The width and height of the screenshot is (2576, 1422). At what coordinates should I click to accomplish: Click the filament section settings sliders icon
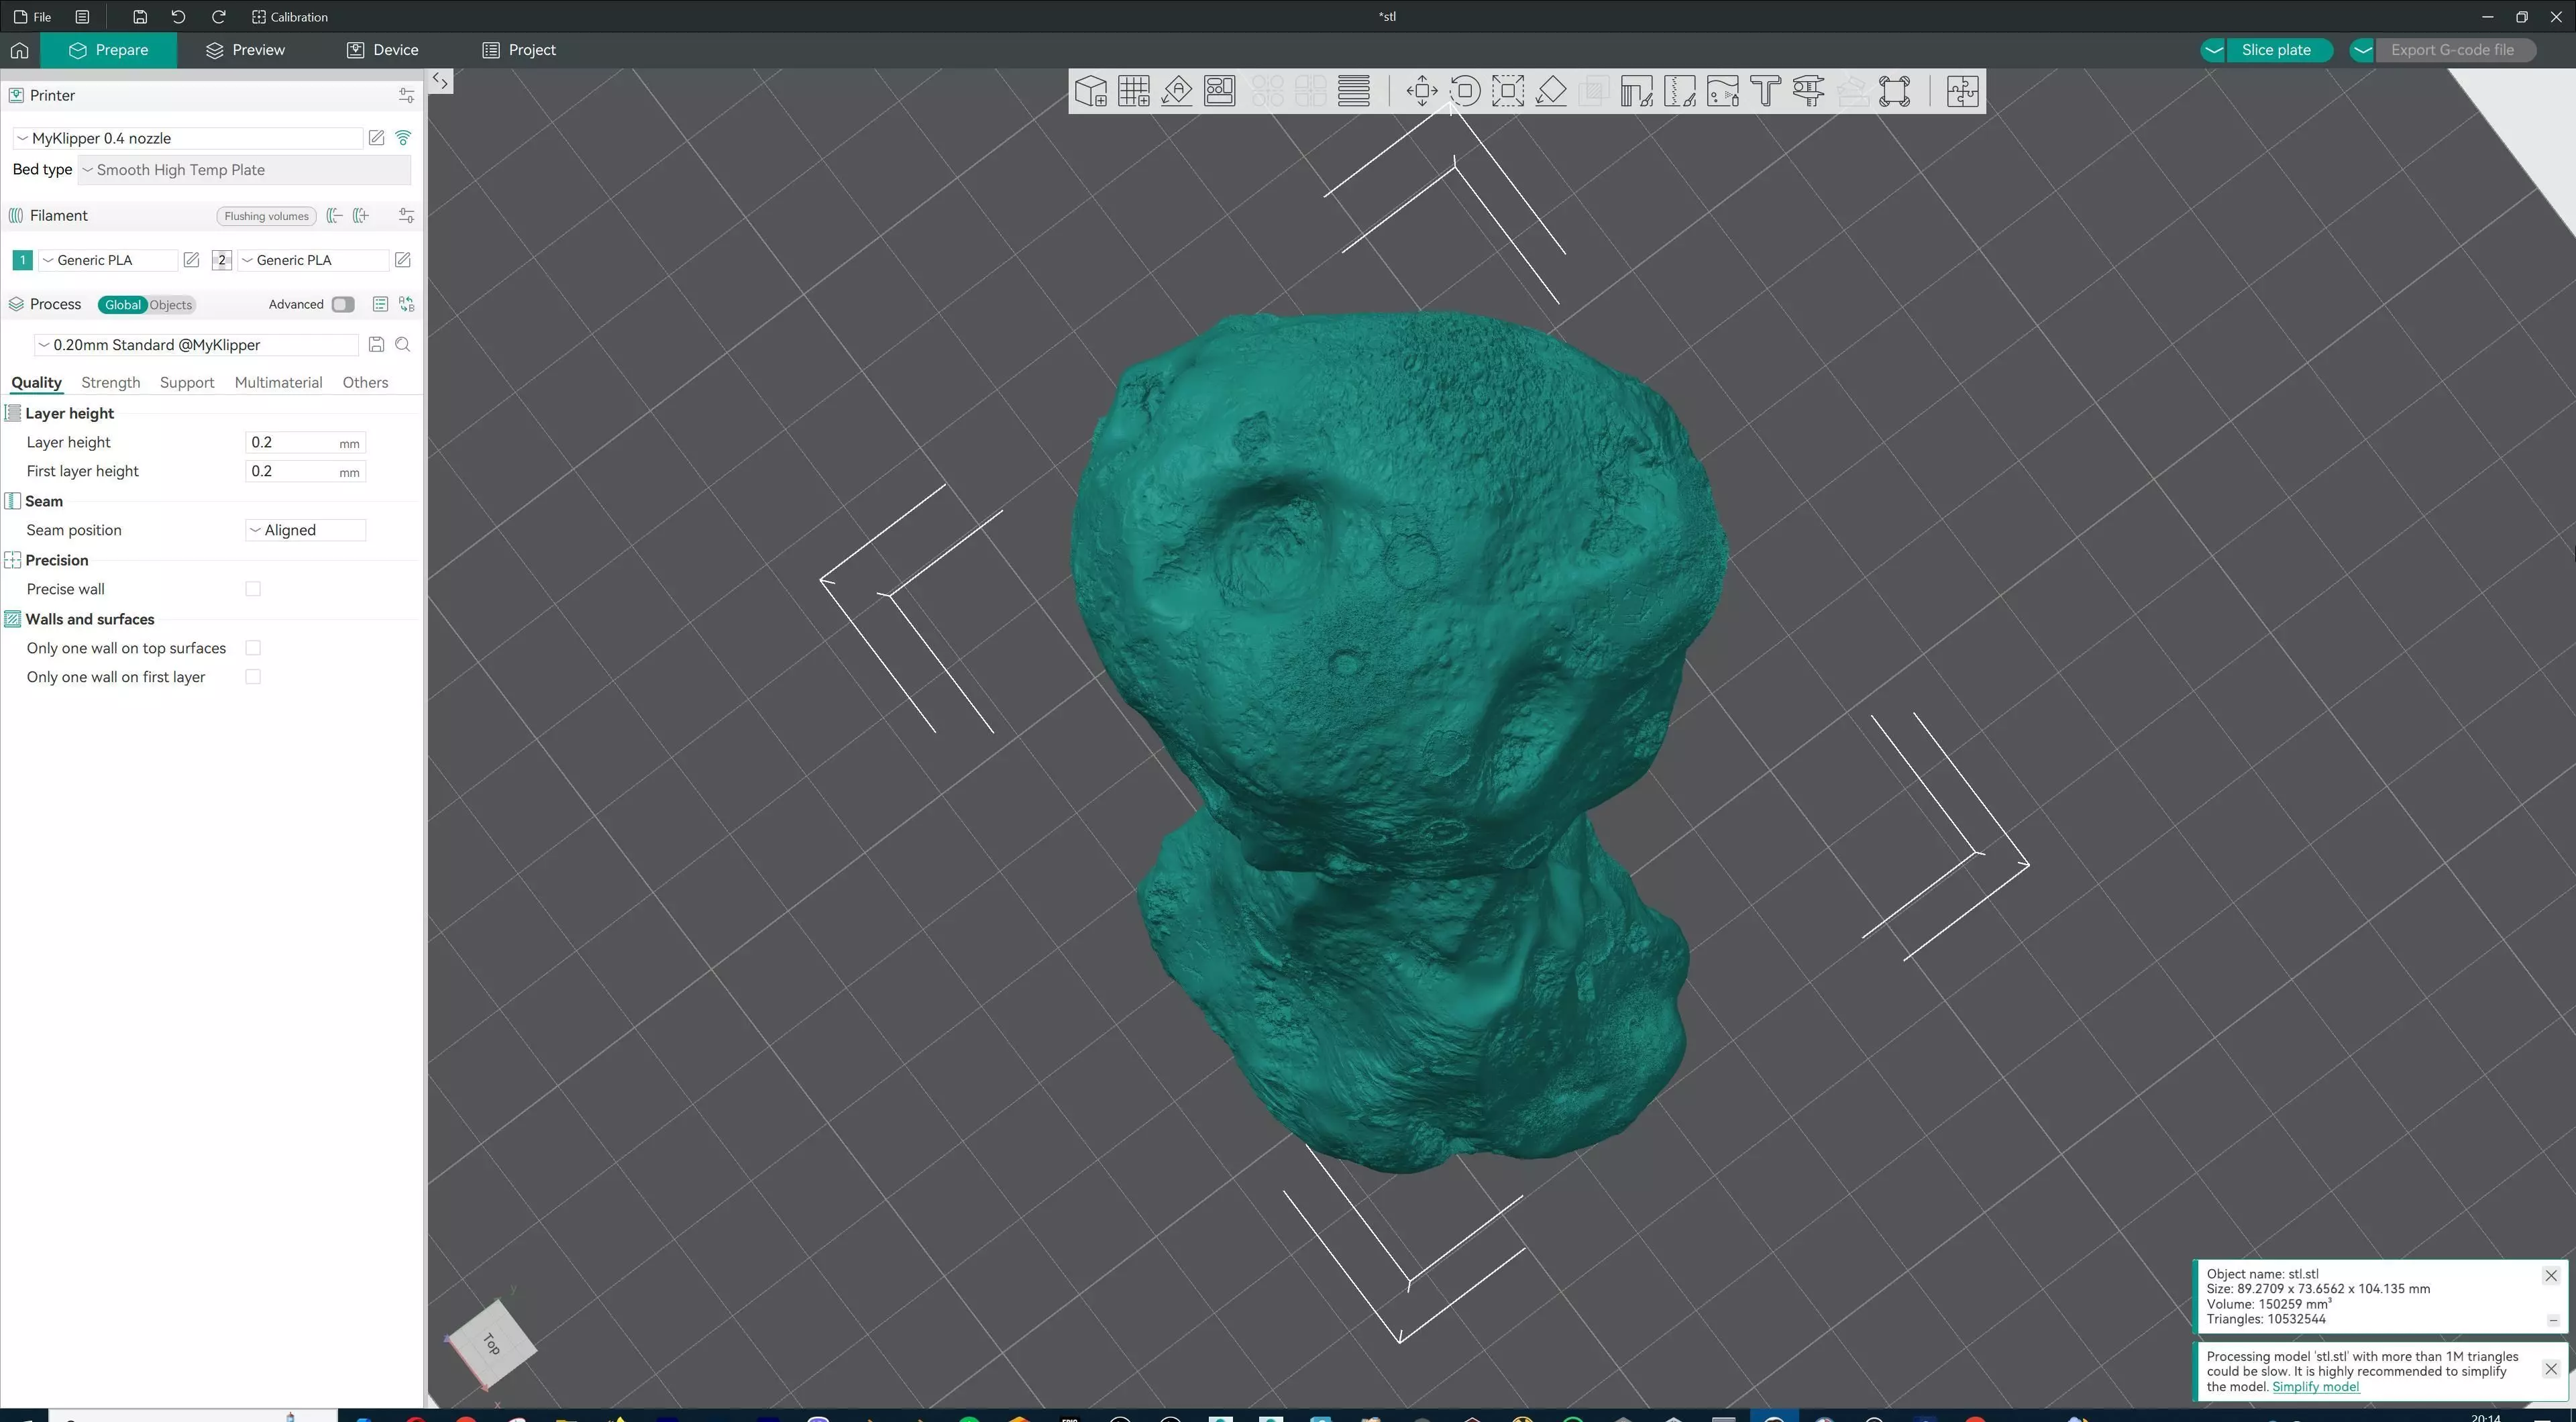pyautogui.click(x=406, y=215)
